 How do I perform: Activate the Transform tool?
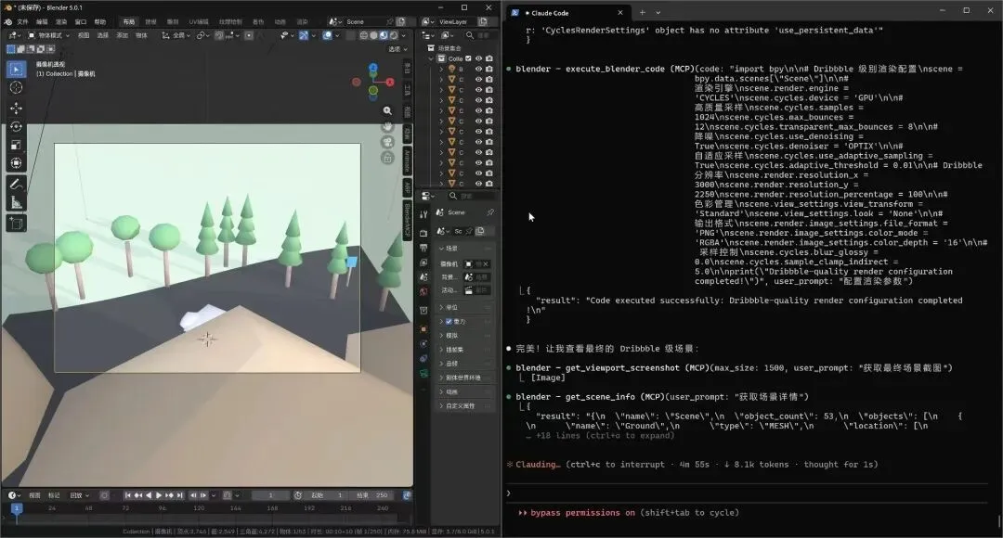point(17,163)
